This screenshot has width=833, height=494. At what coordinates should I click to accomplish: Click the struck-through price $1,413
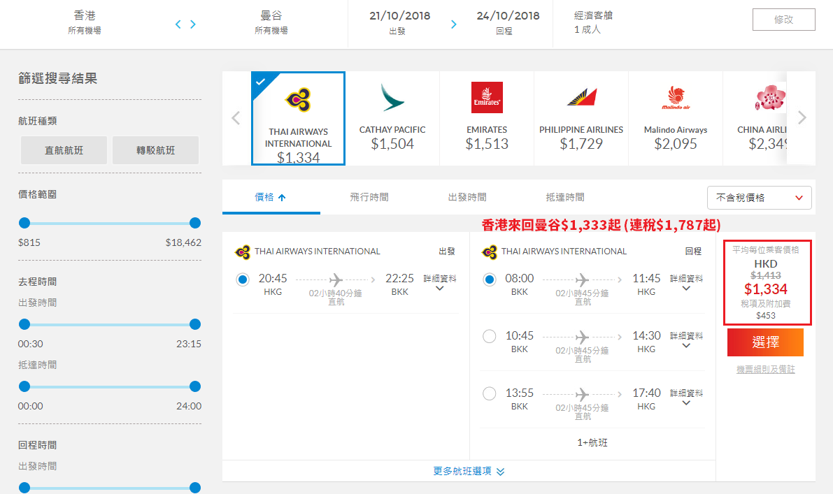[766, 275]
